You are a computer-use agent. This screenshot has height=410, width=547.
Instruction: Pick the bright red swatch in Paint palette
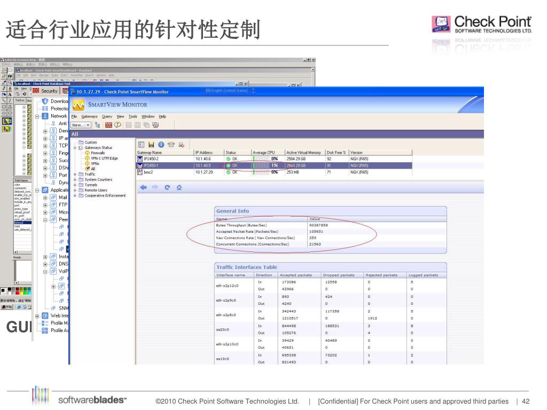pyautogui.click(x=18, y=293)
